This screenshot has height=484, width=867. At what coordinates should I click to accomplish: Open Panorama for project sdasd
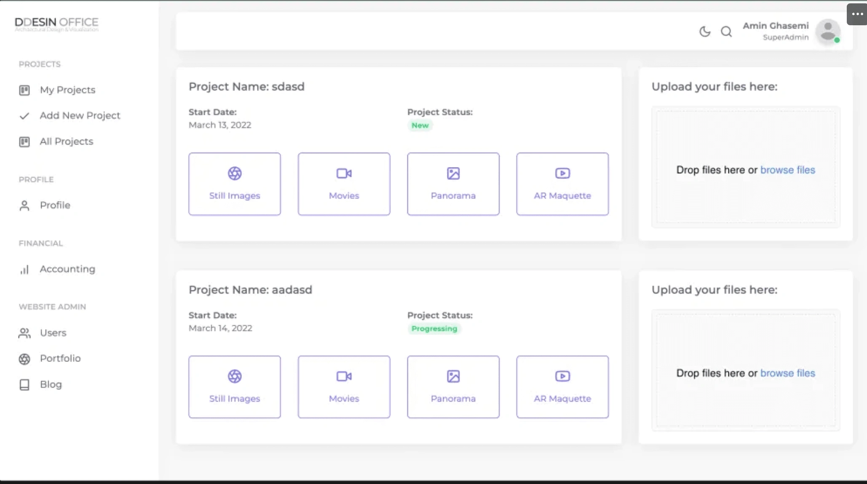[453, 184]
